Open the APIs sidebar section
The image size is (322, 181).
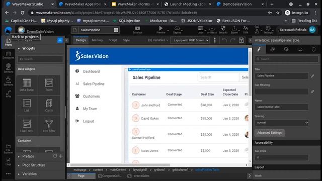8,94
